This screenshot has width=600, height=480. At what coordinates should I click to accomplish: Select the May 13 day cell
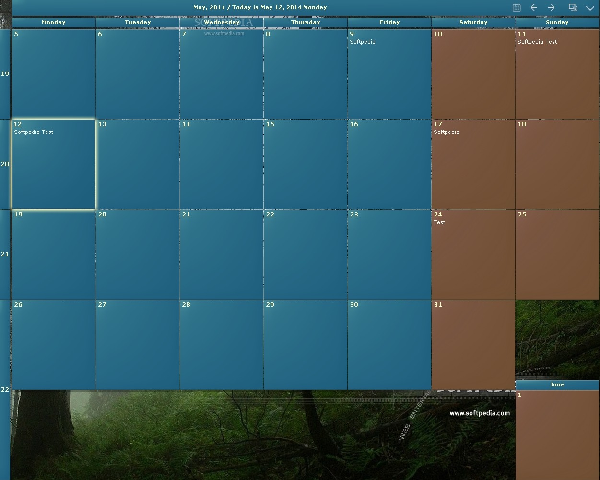point(138,164)
